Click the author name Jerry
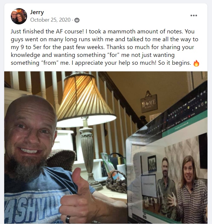This screenshot has width=212, height=224. point(37,12)
